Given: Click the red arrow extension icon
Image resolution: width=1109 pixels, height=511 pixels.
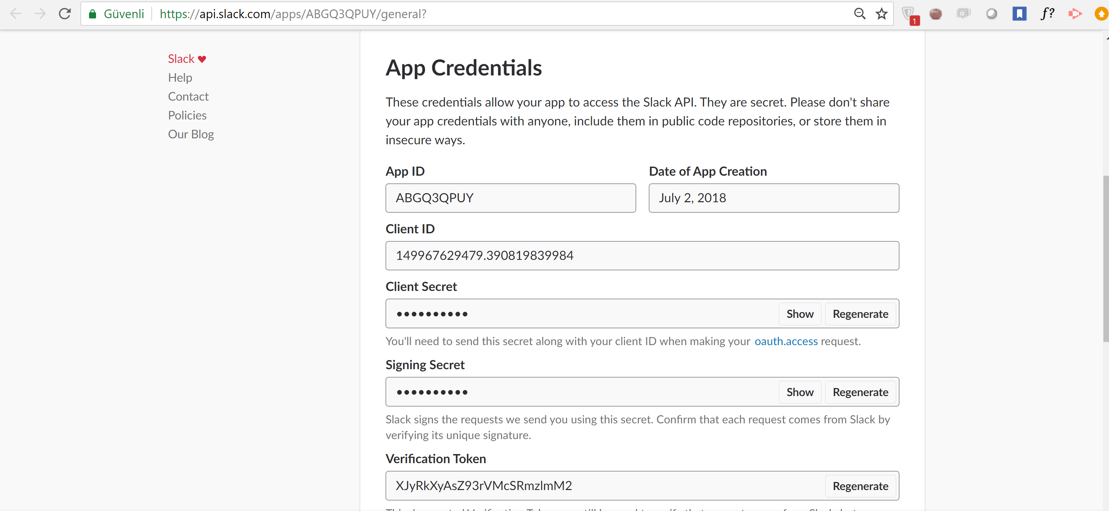Looking at the screenshot, I should pos(1074,14).
